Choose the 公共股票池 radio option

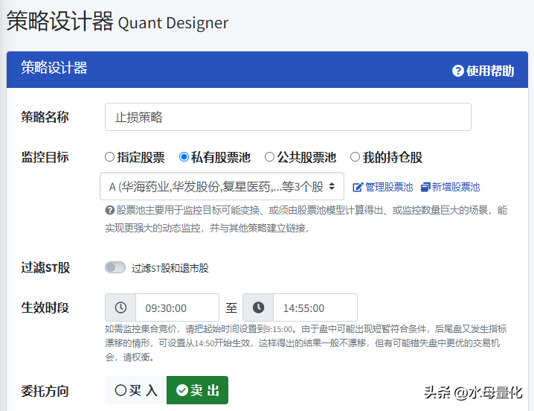[x=269, y=157]
